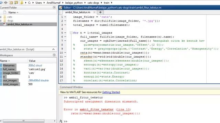220x123 pixels.
Task: Select 'Users' in the address path
Action: (38, 3)
